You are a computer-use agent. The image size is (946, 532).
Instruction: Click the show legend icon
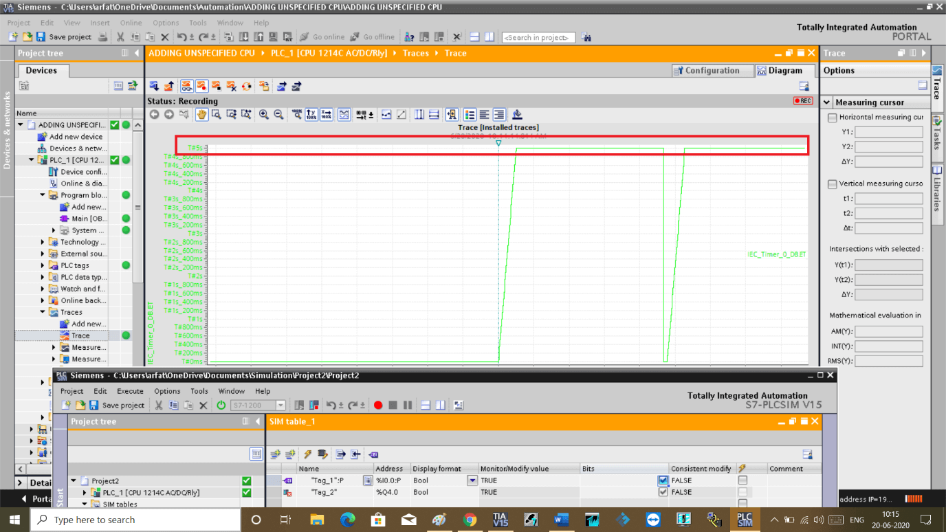(470, 115)
